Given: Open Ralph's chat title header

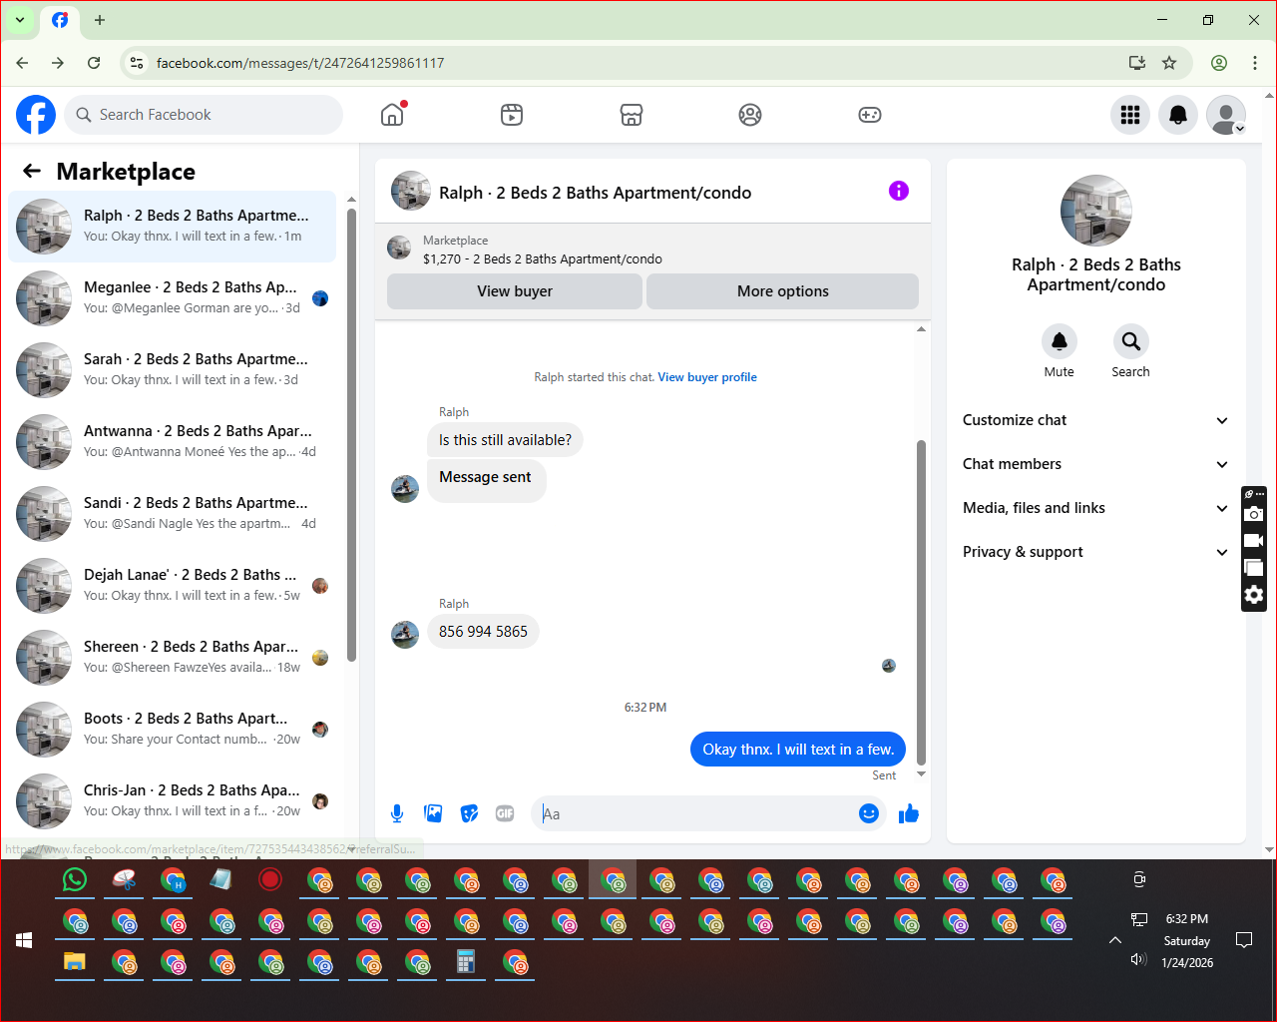Looking at the screenshot, I should [x=596, y=193].
